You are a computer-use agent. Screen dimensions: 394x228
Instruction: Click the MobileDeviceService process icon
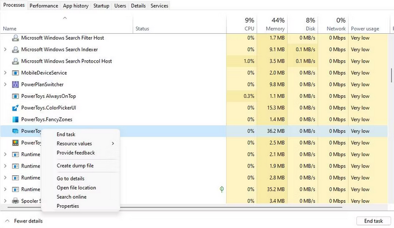click(15, 73)
